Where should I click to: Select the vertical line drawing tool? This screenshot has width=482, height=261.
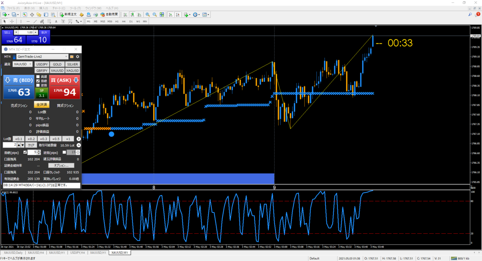point(21,21)
